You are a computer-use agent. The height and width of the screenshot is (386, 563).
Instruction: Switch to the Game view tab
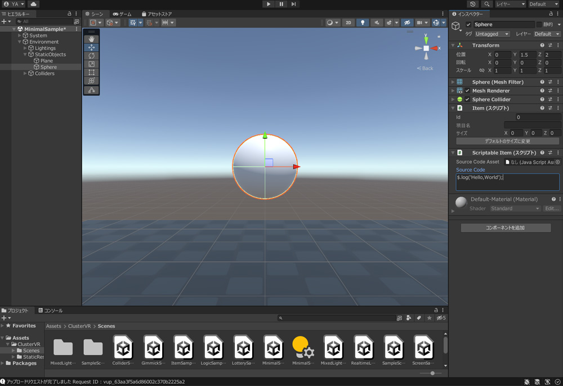122,14
